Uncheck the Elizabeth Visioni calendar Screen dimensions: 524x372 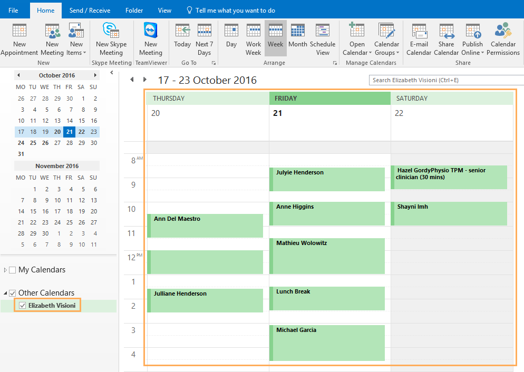coord(22,306)
